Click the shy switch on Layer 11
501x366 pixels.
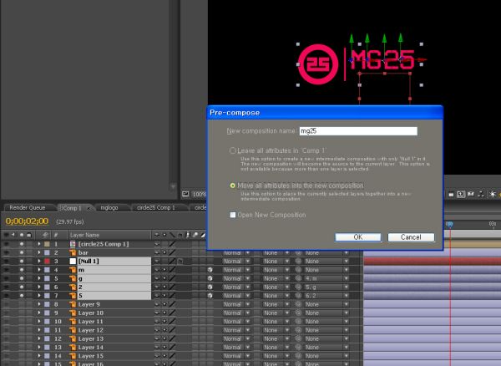pyautogui.click(x=157, y=322)
